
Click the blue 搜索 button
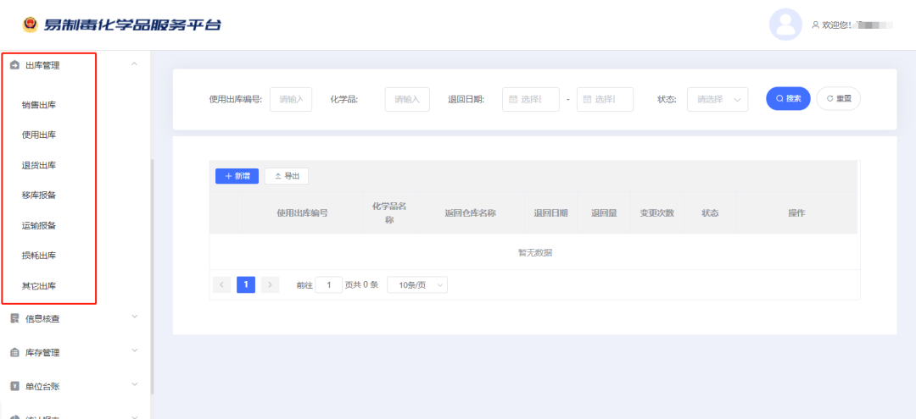point(788,98)
